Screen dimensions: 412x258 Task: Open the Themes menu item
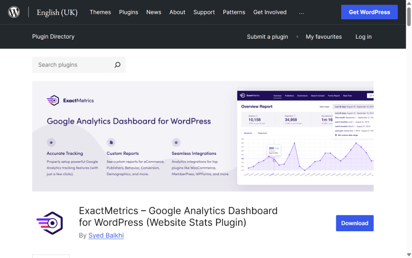pos(100,12)
